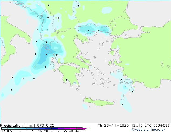The image size is (171, 132).
Task: Pick the 10–15 mm blue legend swatch
Action: pyautogui.click(x=36, y=128)
